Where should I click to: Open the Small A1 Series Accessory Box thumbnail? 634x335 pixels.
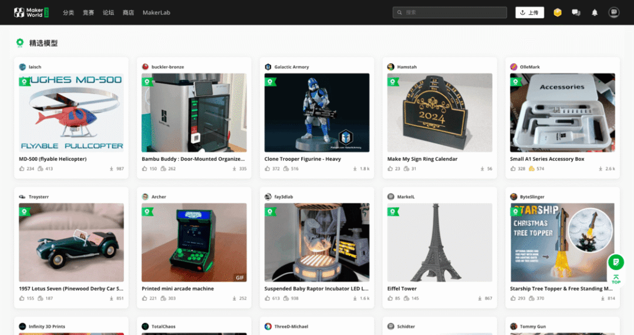click(562, 112)
